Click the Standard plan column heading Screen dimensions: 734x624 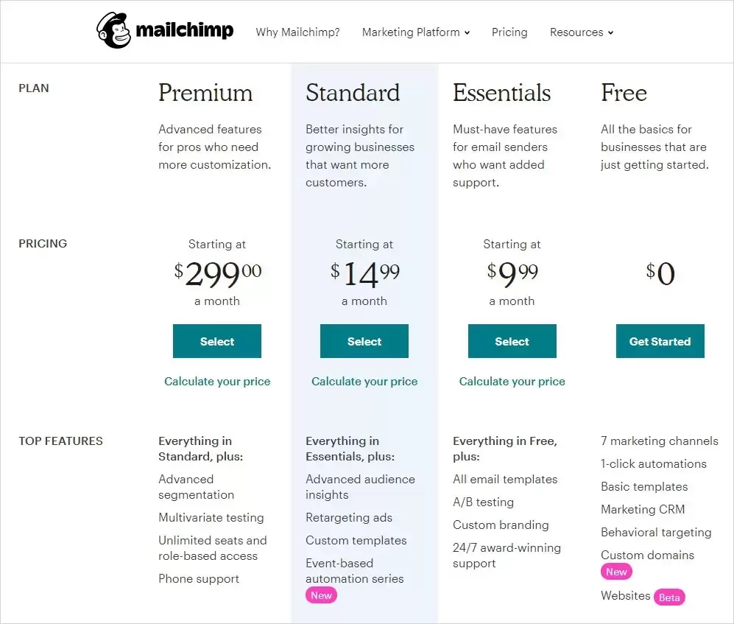tap(353, 93)
